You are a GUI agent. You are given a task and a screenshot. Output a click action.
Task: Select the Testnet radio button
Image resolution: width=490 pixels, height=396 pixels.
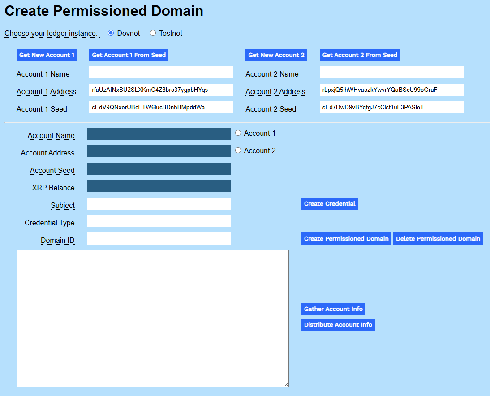(153, 33)
